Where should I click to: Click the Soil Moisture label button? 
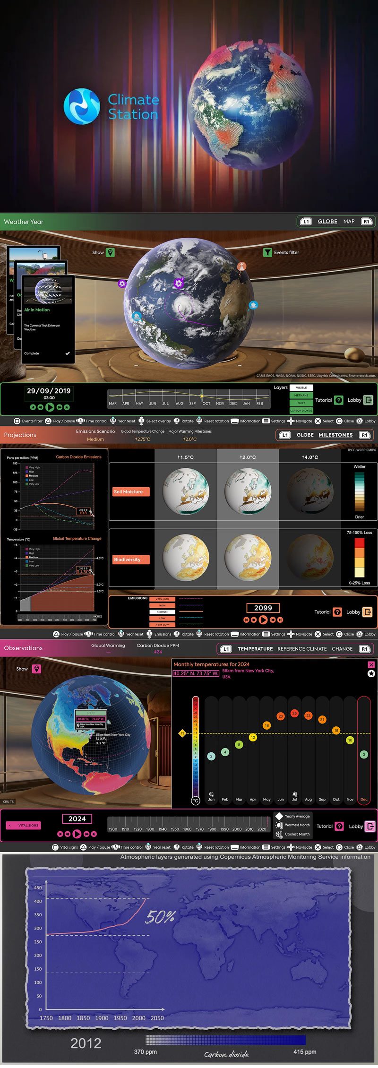[x=131, y=491]
